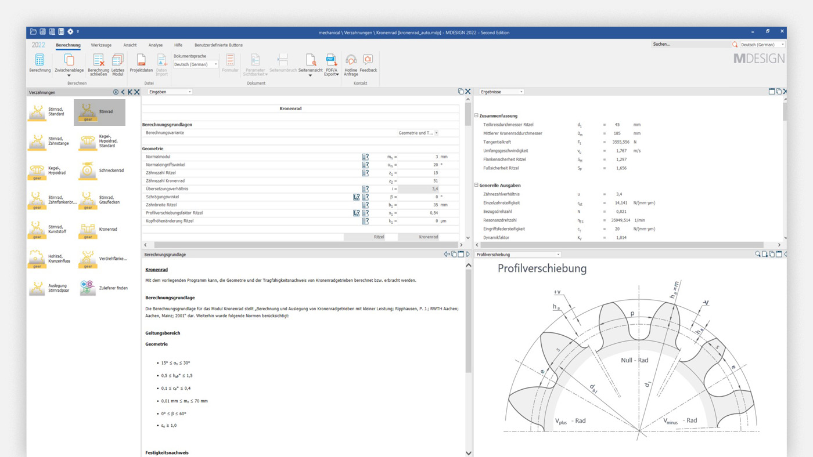Activate the magnifier icon in the Profilverschiebung toolbar
813x457 pixels.
tap(758, 253)
